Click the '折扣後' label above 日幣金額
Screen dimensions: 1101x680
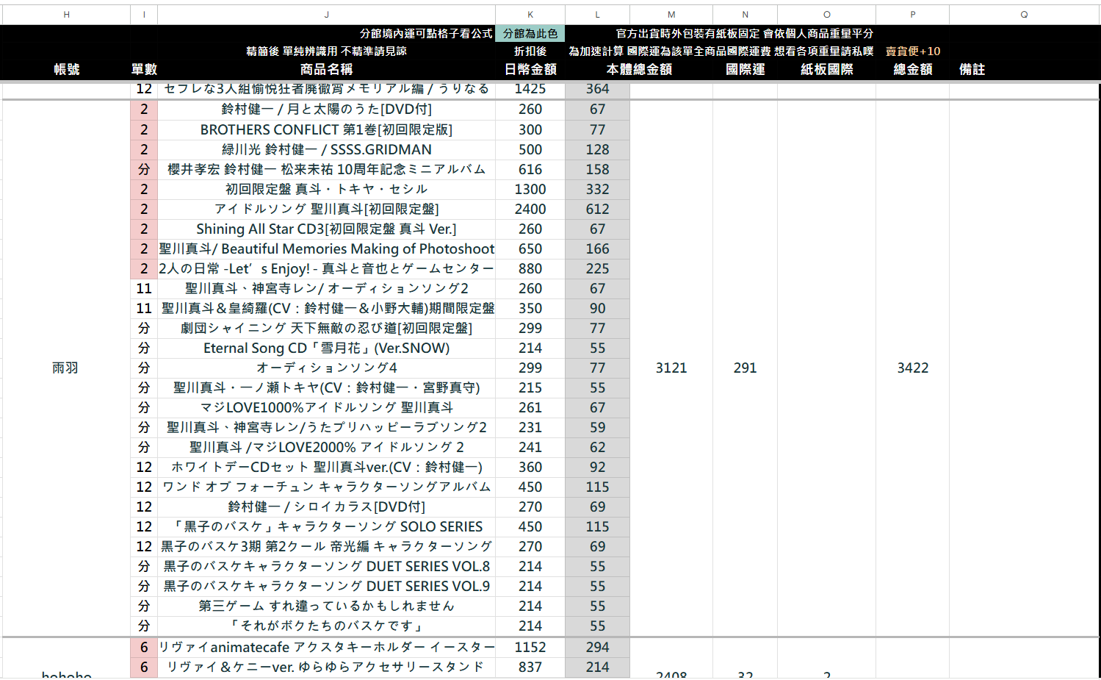[x=530, y=51]
